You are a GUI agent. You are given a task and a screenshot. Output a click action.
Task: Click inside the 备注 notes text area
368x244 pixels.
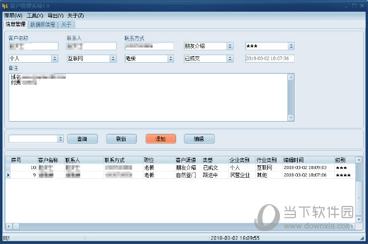[x=148, y=98]
